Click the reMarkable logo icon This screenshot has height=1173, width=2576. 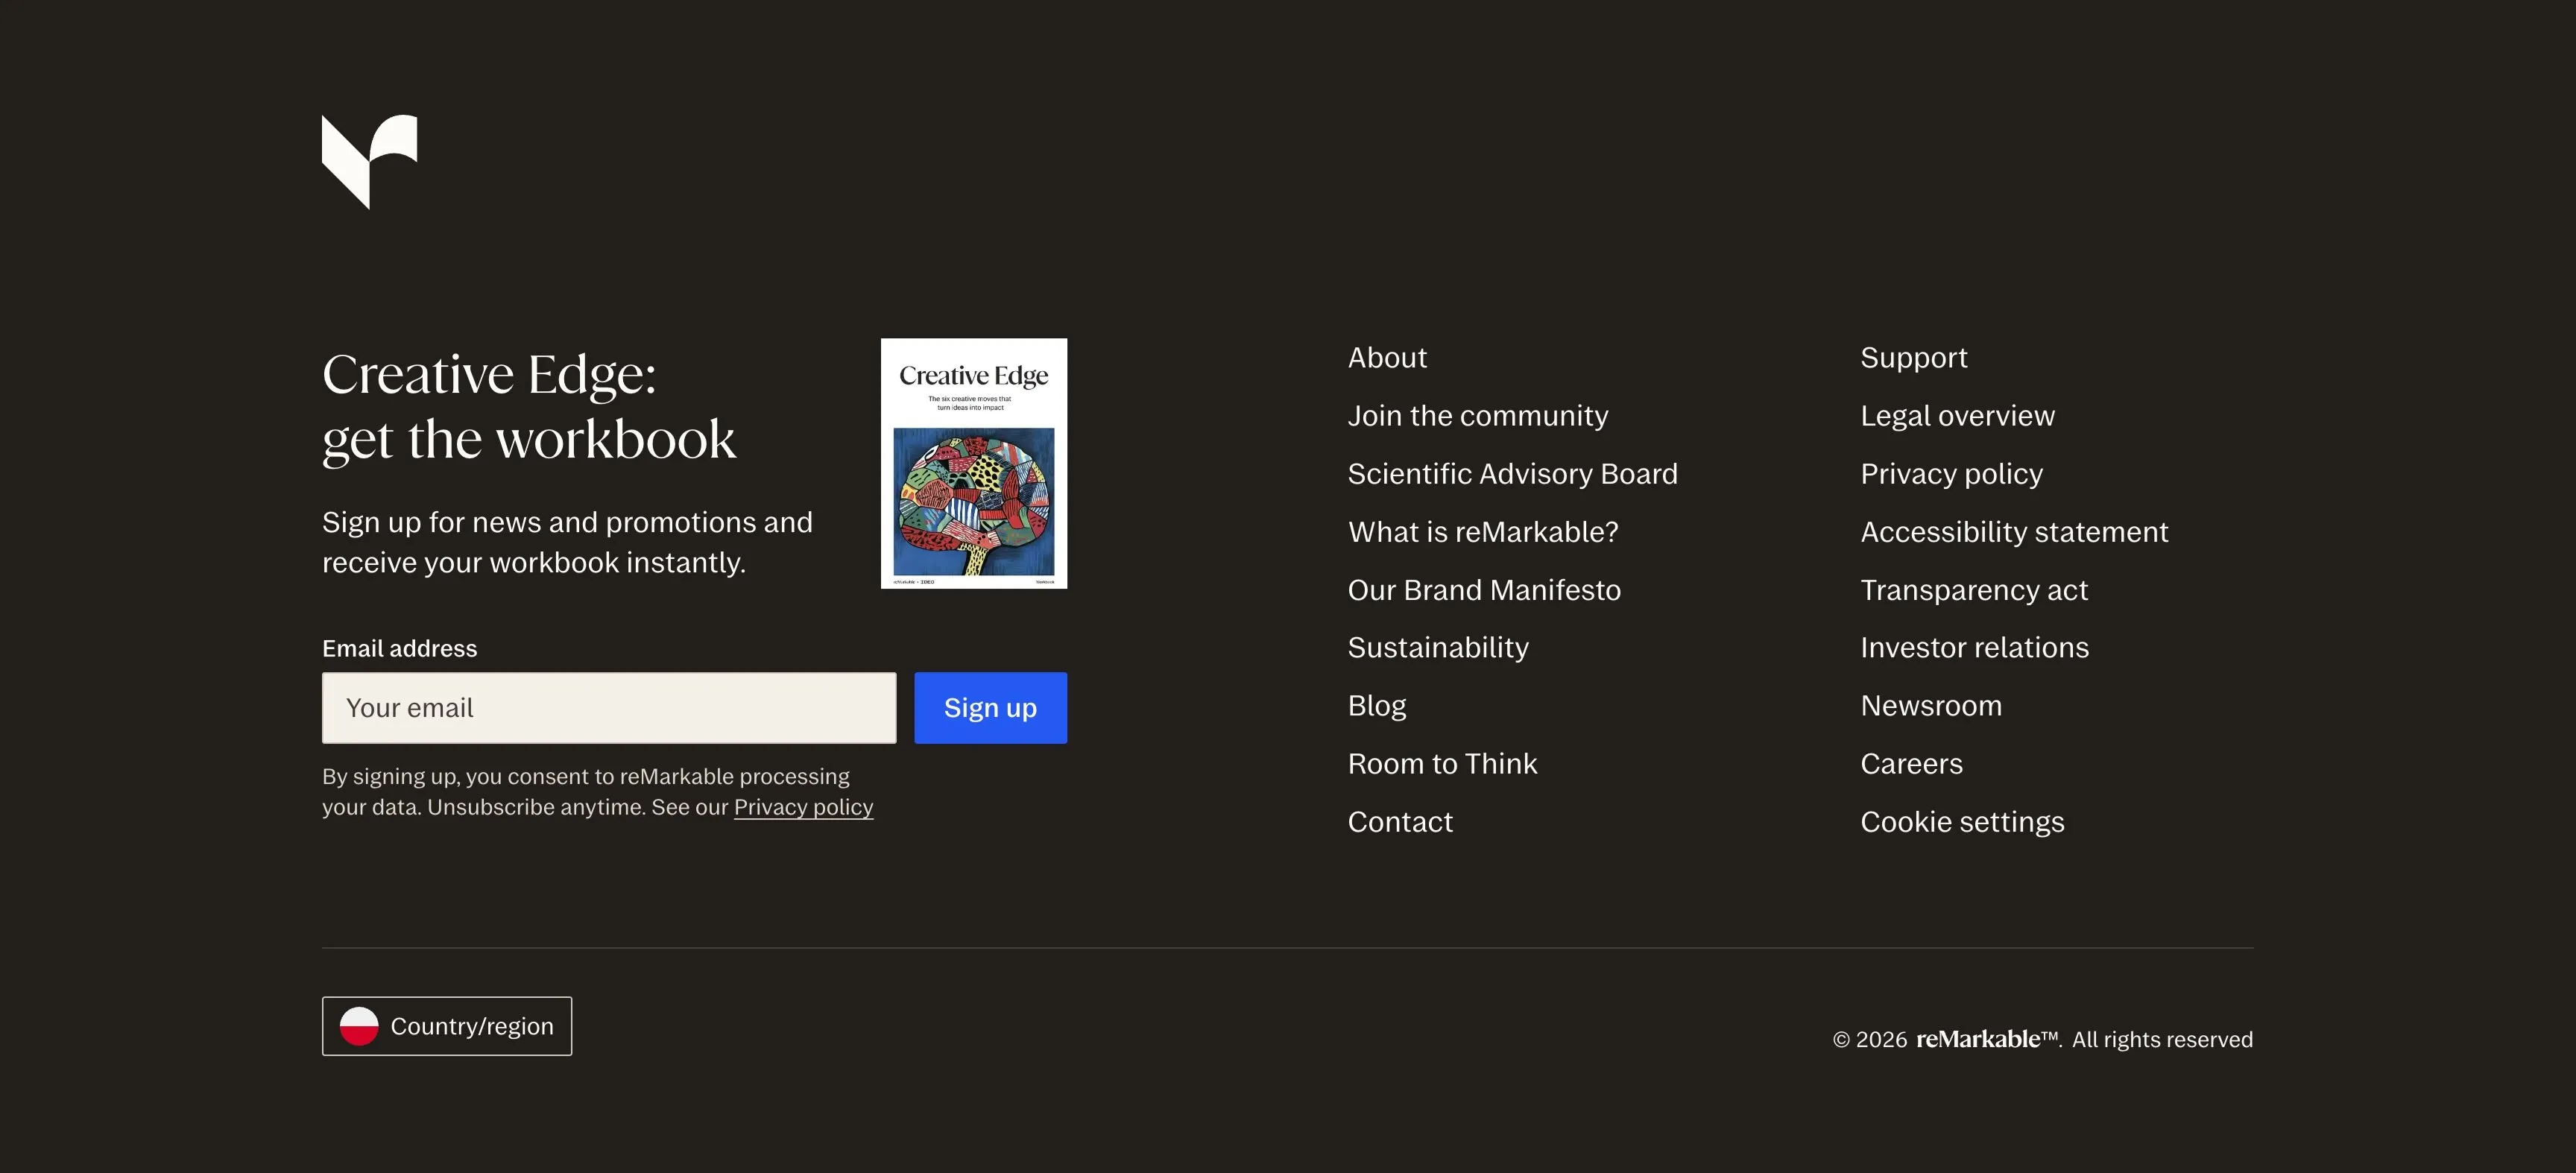tap(369, 162)
